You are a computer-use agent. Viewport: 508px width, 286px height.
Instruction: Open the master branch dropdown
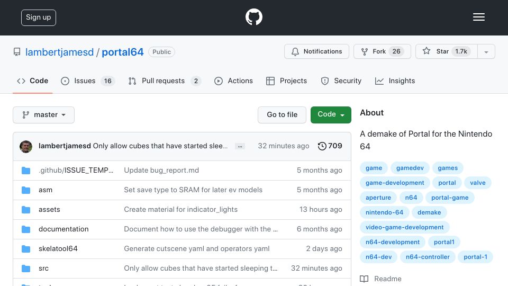44,115
